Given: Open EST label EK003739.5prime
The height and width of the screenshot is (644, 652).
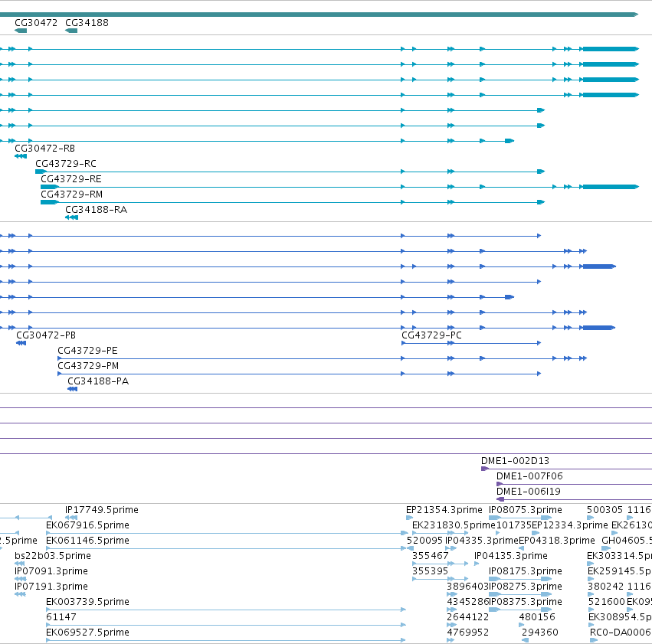Looking at the screenshot, I should pos(88,602).
